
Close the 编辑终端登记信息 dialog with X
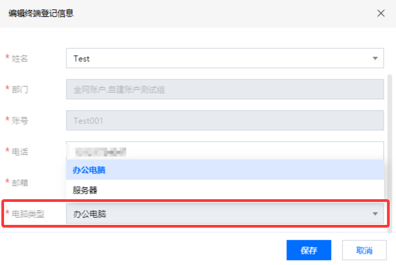point(381,13)
